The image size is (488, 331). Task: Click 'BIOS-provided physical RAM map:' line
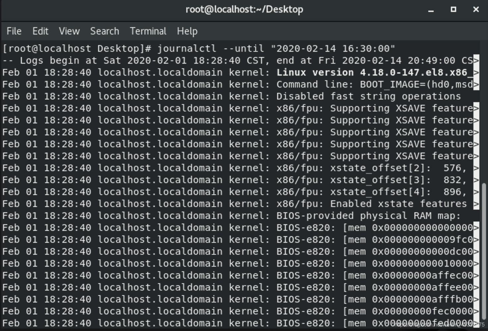click(369, 216)
